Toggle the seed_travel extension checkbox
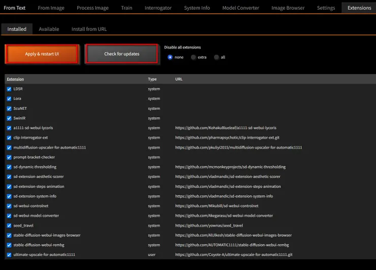This screenshot has width=376, height=270. click(9, 225)
